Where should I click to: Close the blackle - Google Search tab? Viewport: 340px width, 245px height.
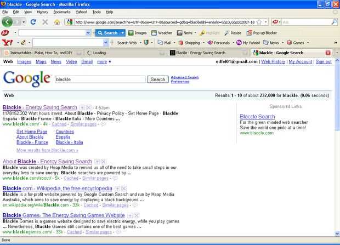click(x=328, y=53)
